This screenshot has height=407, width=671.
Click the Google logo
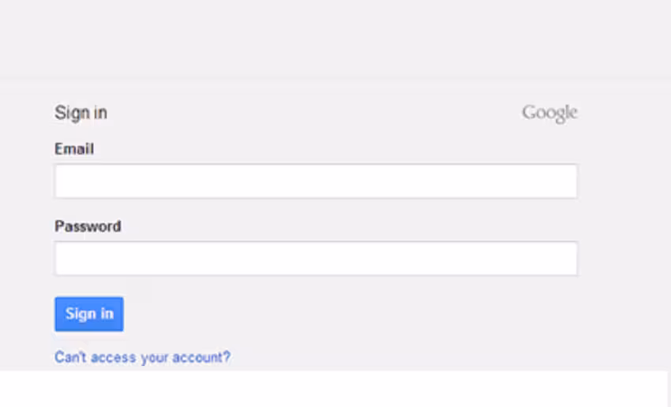coord(549,113)
